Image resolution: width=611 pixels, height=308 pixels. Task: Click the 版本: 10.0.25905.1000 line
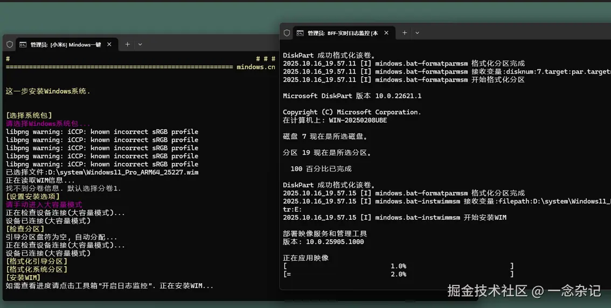pyautogui.click(x=323, y=242)
